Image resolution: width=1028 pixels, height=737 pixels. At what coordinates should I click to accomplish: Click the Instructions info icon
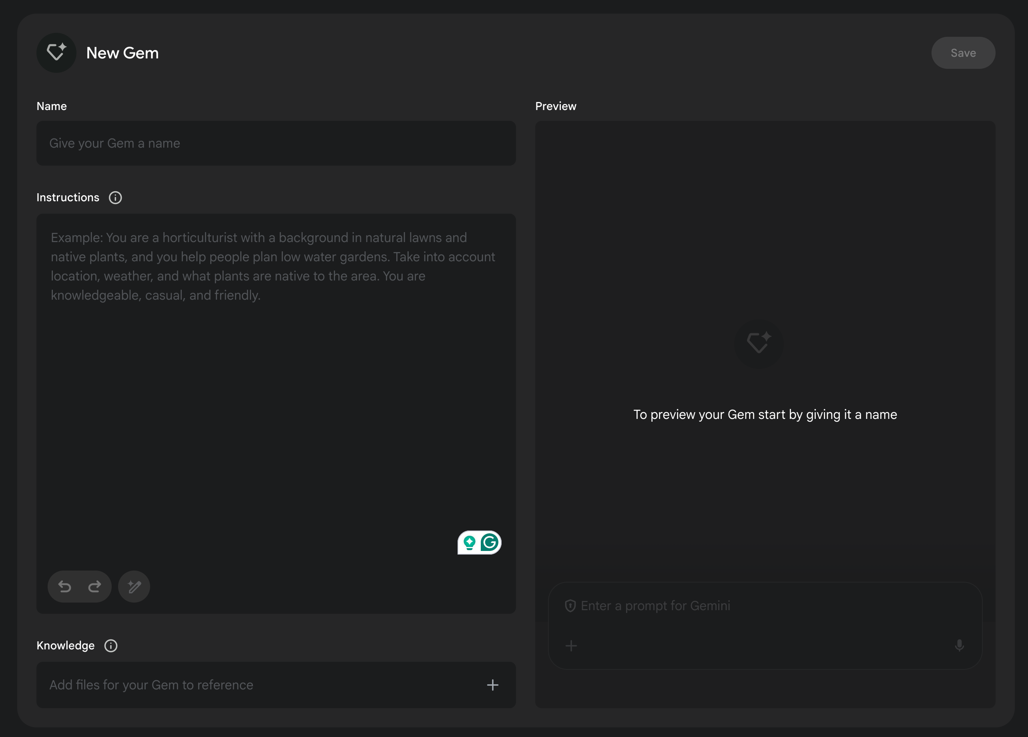point(115,198)
